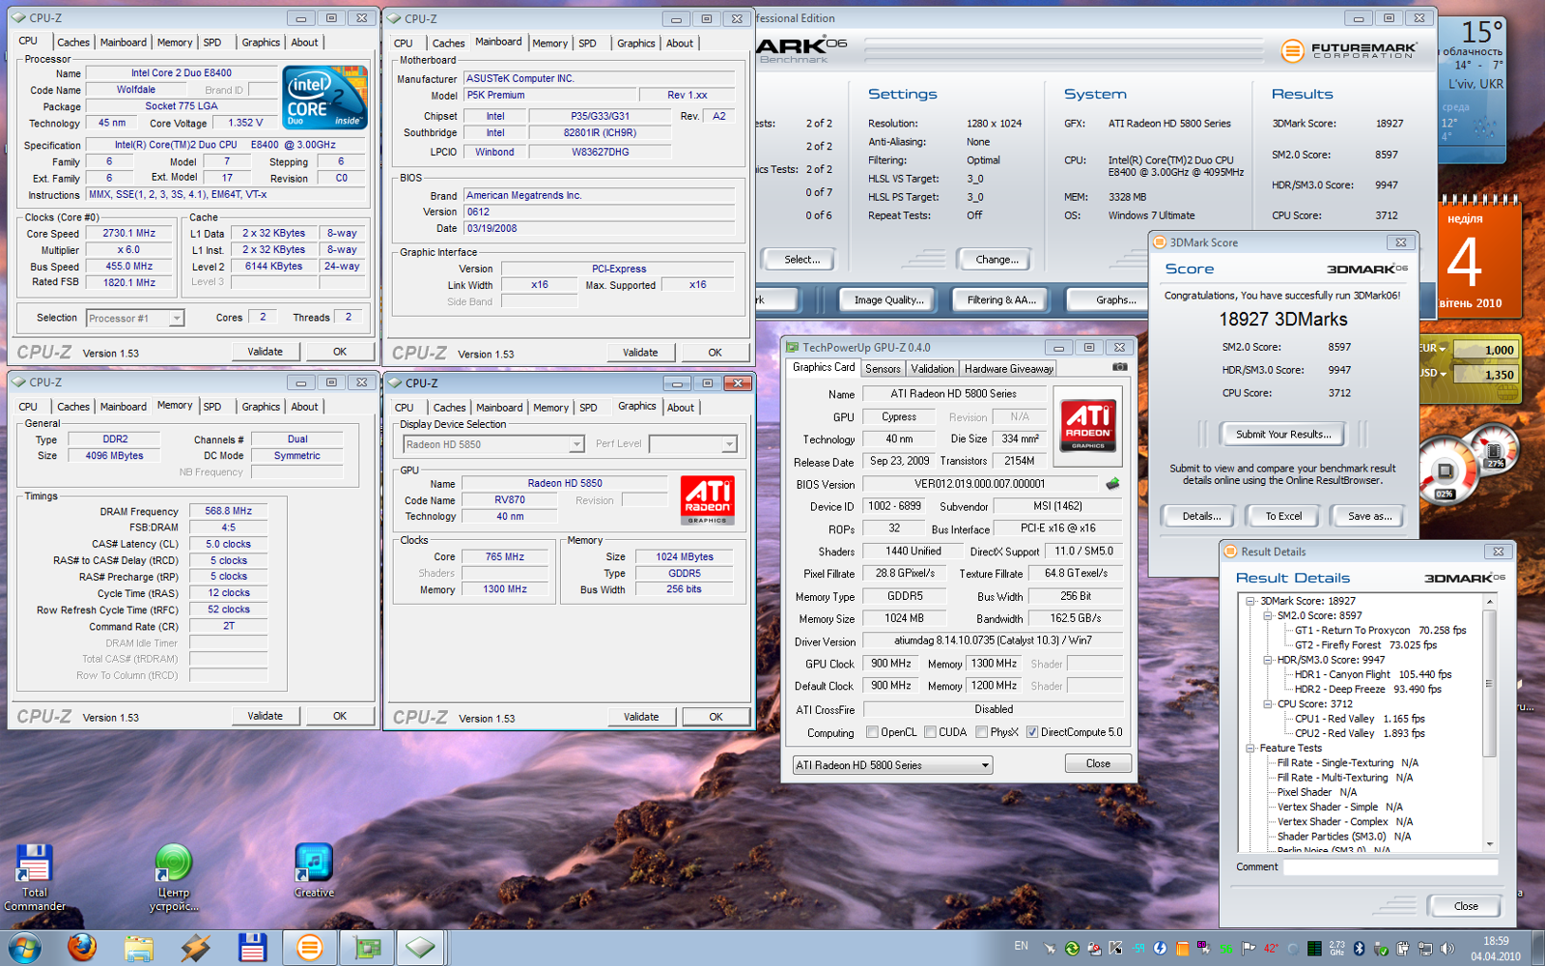Close GPU-Z with the Close button
1545x966 pixels.
1098,763
